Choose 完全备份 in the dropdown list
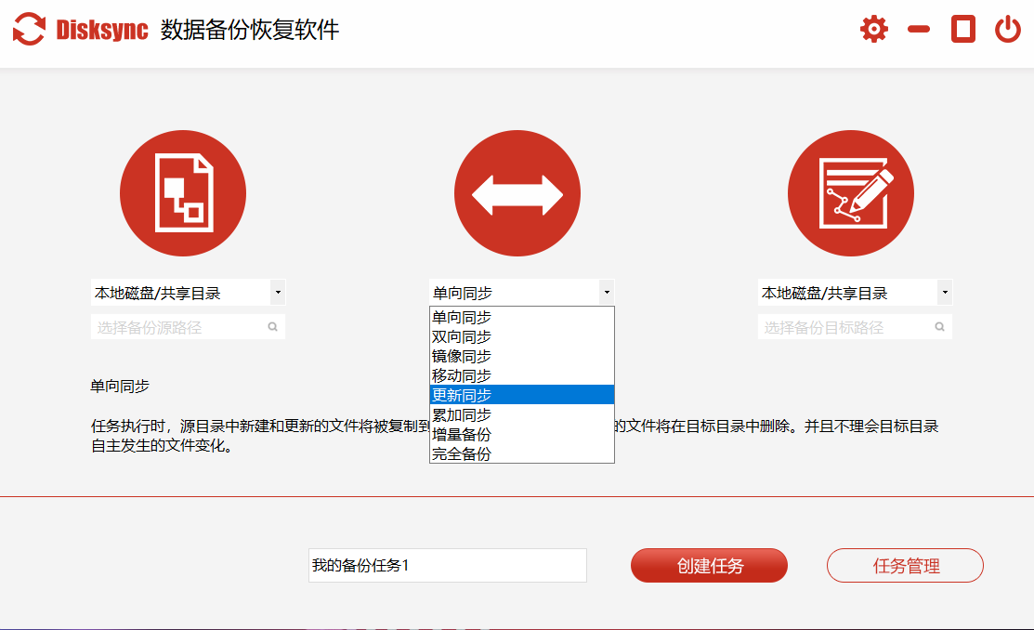1034x630 pixels. coord(462,453)
